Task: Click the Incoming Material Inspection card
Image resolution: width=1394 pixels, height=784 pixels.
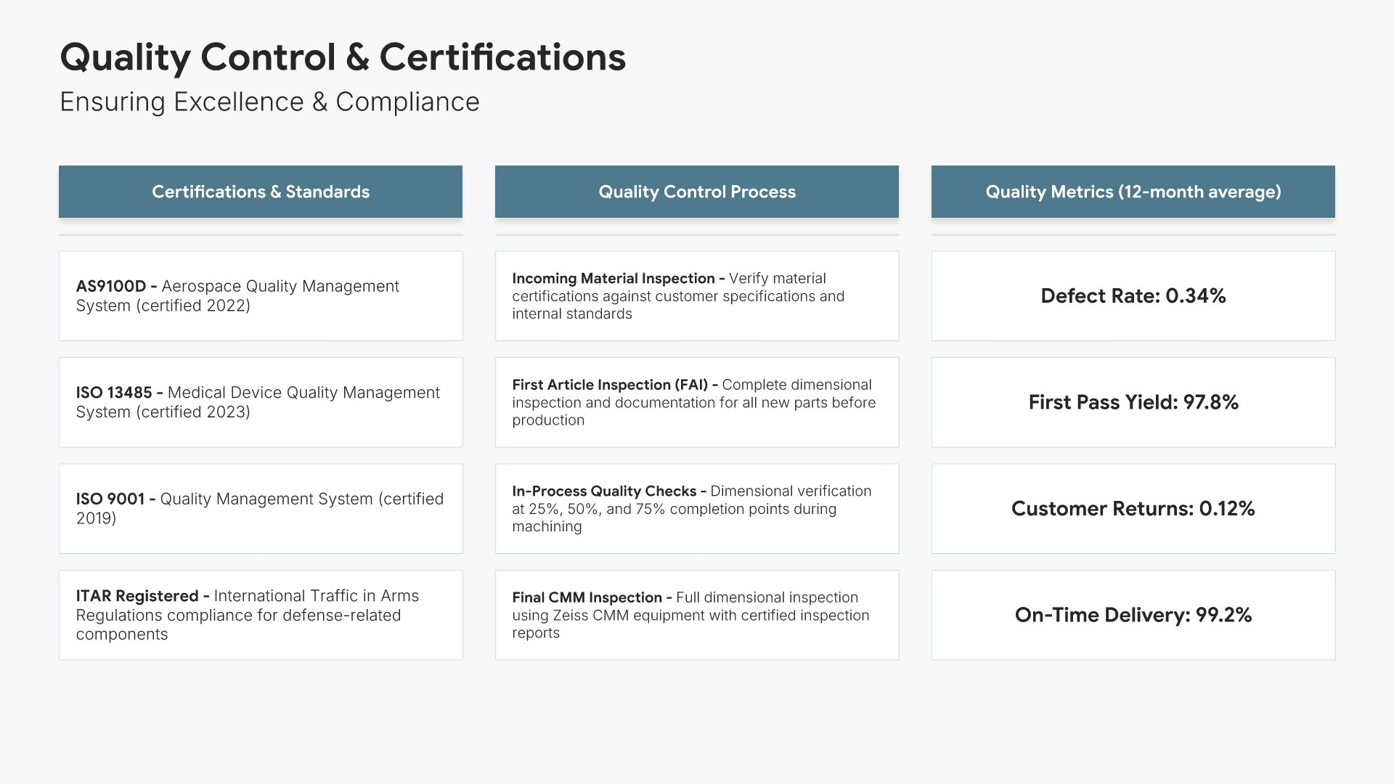Action: 697,296
